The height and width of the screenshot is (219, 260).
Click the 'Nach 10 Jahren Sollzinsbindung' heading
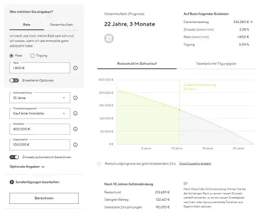pos(128,184)
